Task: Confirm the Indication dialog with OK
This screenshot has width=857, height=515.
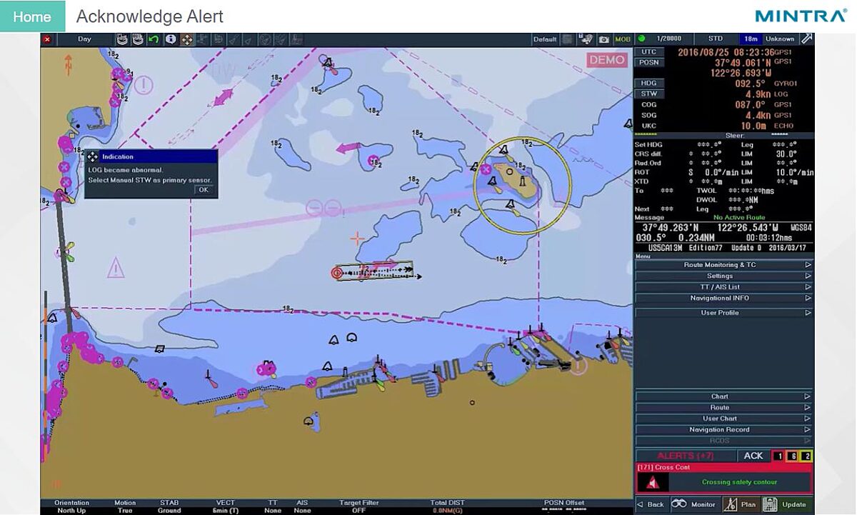Action: 204,190
